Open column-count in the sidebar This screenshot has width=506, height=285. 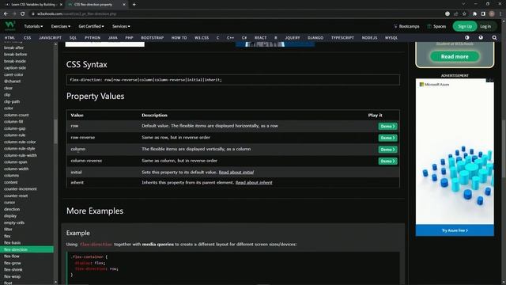click(x=17, y=115)
